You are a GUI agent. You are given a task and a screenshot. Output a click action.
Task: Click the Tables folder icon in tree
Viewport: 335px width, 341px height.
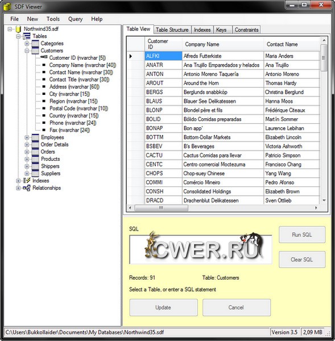[27, 36]
